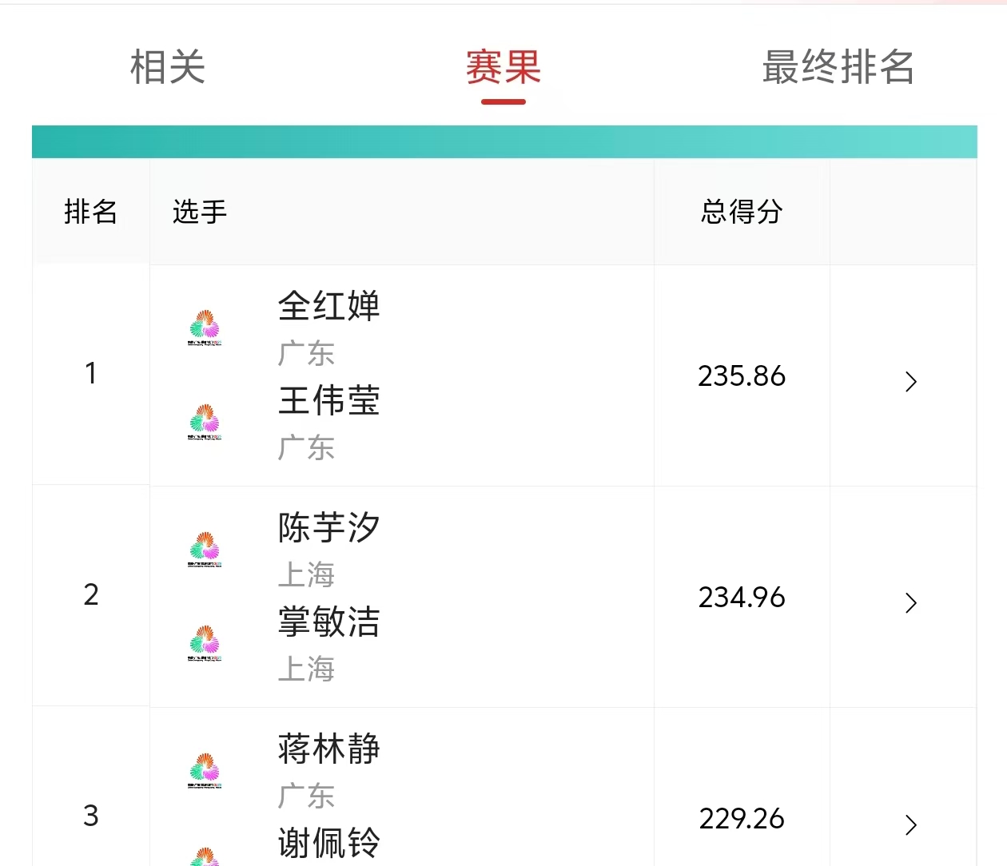Select the 赛果 tab
The image size is (1007, 866).
tap(504, 67)
